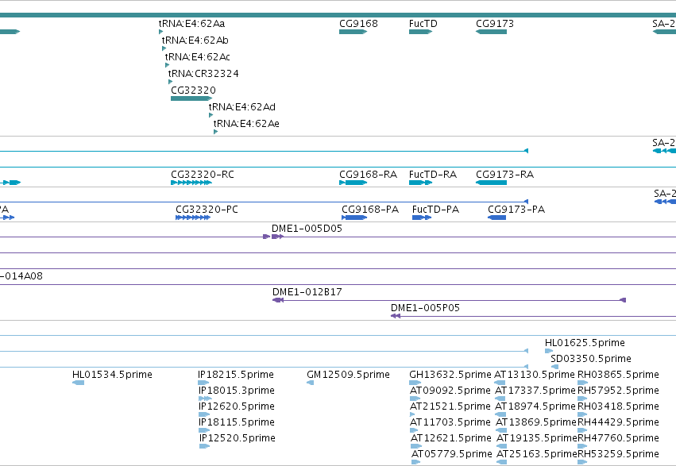Select the DME1-005P05 feature label
This screenshot has width=676, height=466.
(425, 307)
